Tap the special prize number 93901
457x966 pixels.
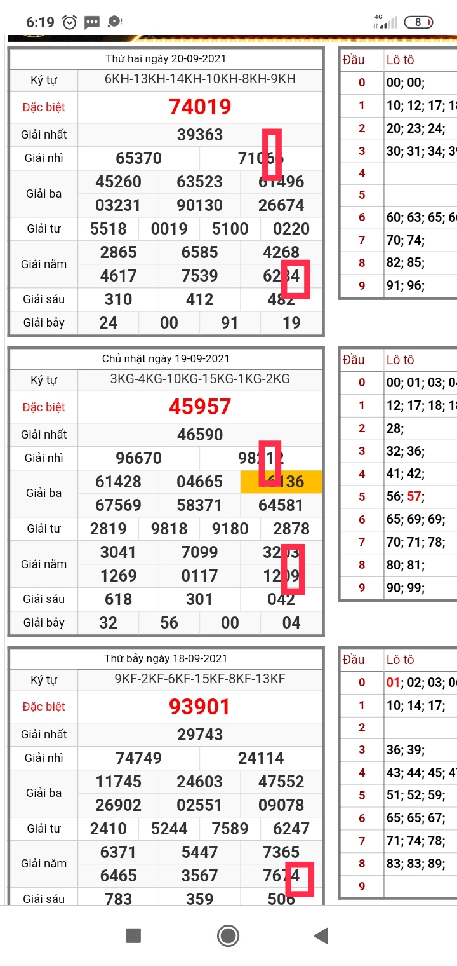pos(200,707)
